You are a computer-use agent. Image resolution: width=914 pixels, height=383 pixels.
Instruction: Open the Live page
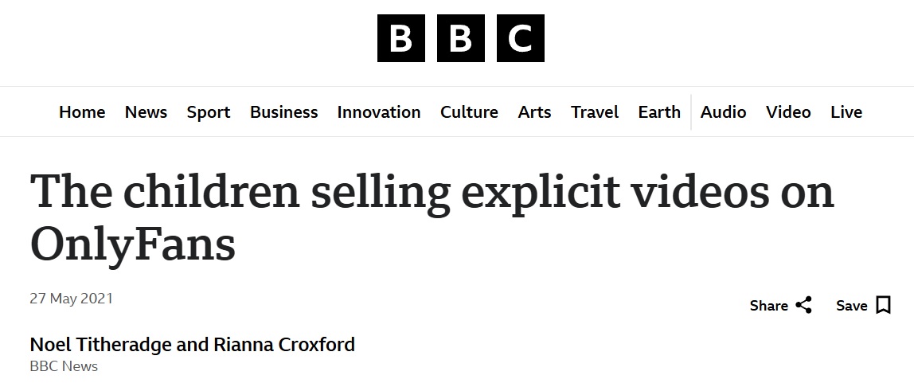pyautogui.click(x=846, y=112)
